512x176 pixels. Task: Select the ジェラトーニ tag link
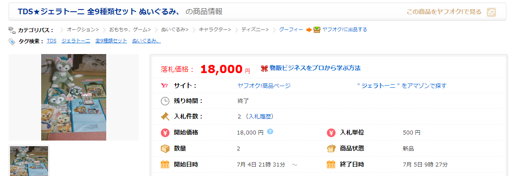(x=76, y=41)
